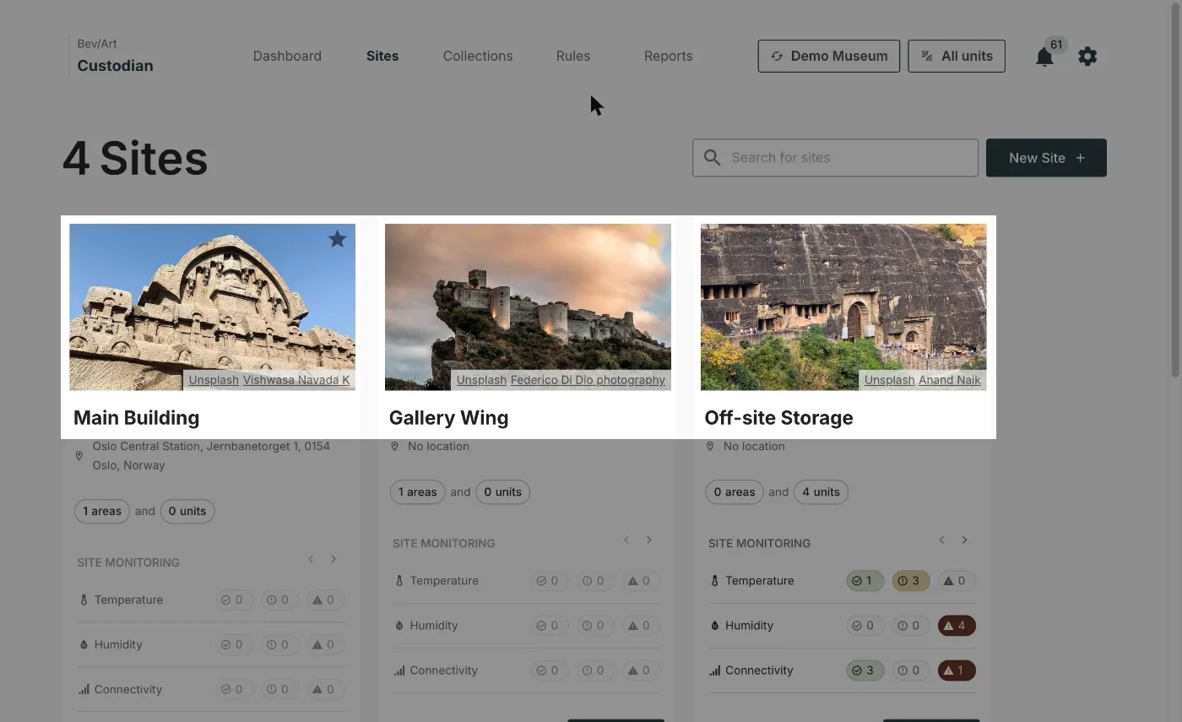Viewport: 1182px width, 722px height.
Task: Open the Gallery Wing site title
Action: pos(448,418)
